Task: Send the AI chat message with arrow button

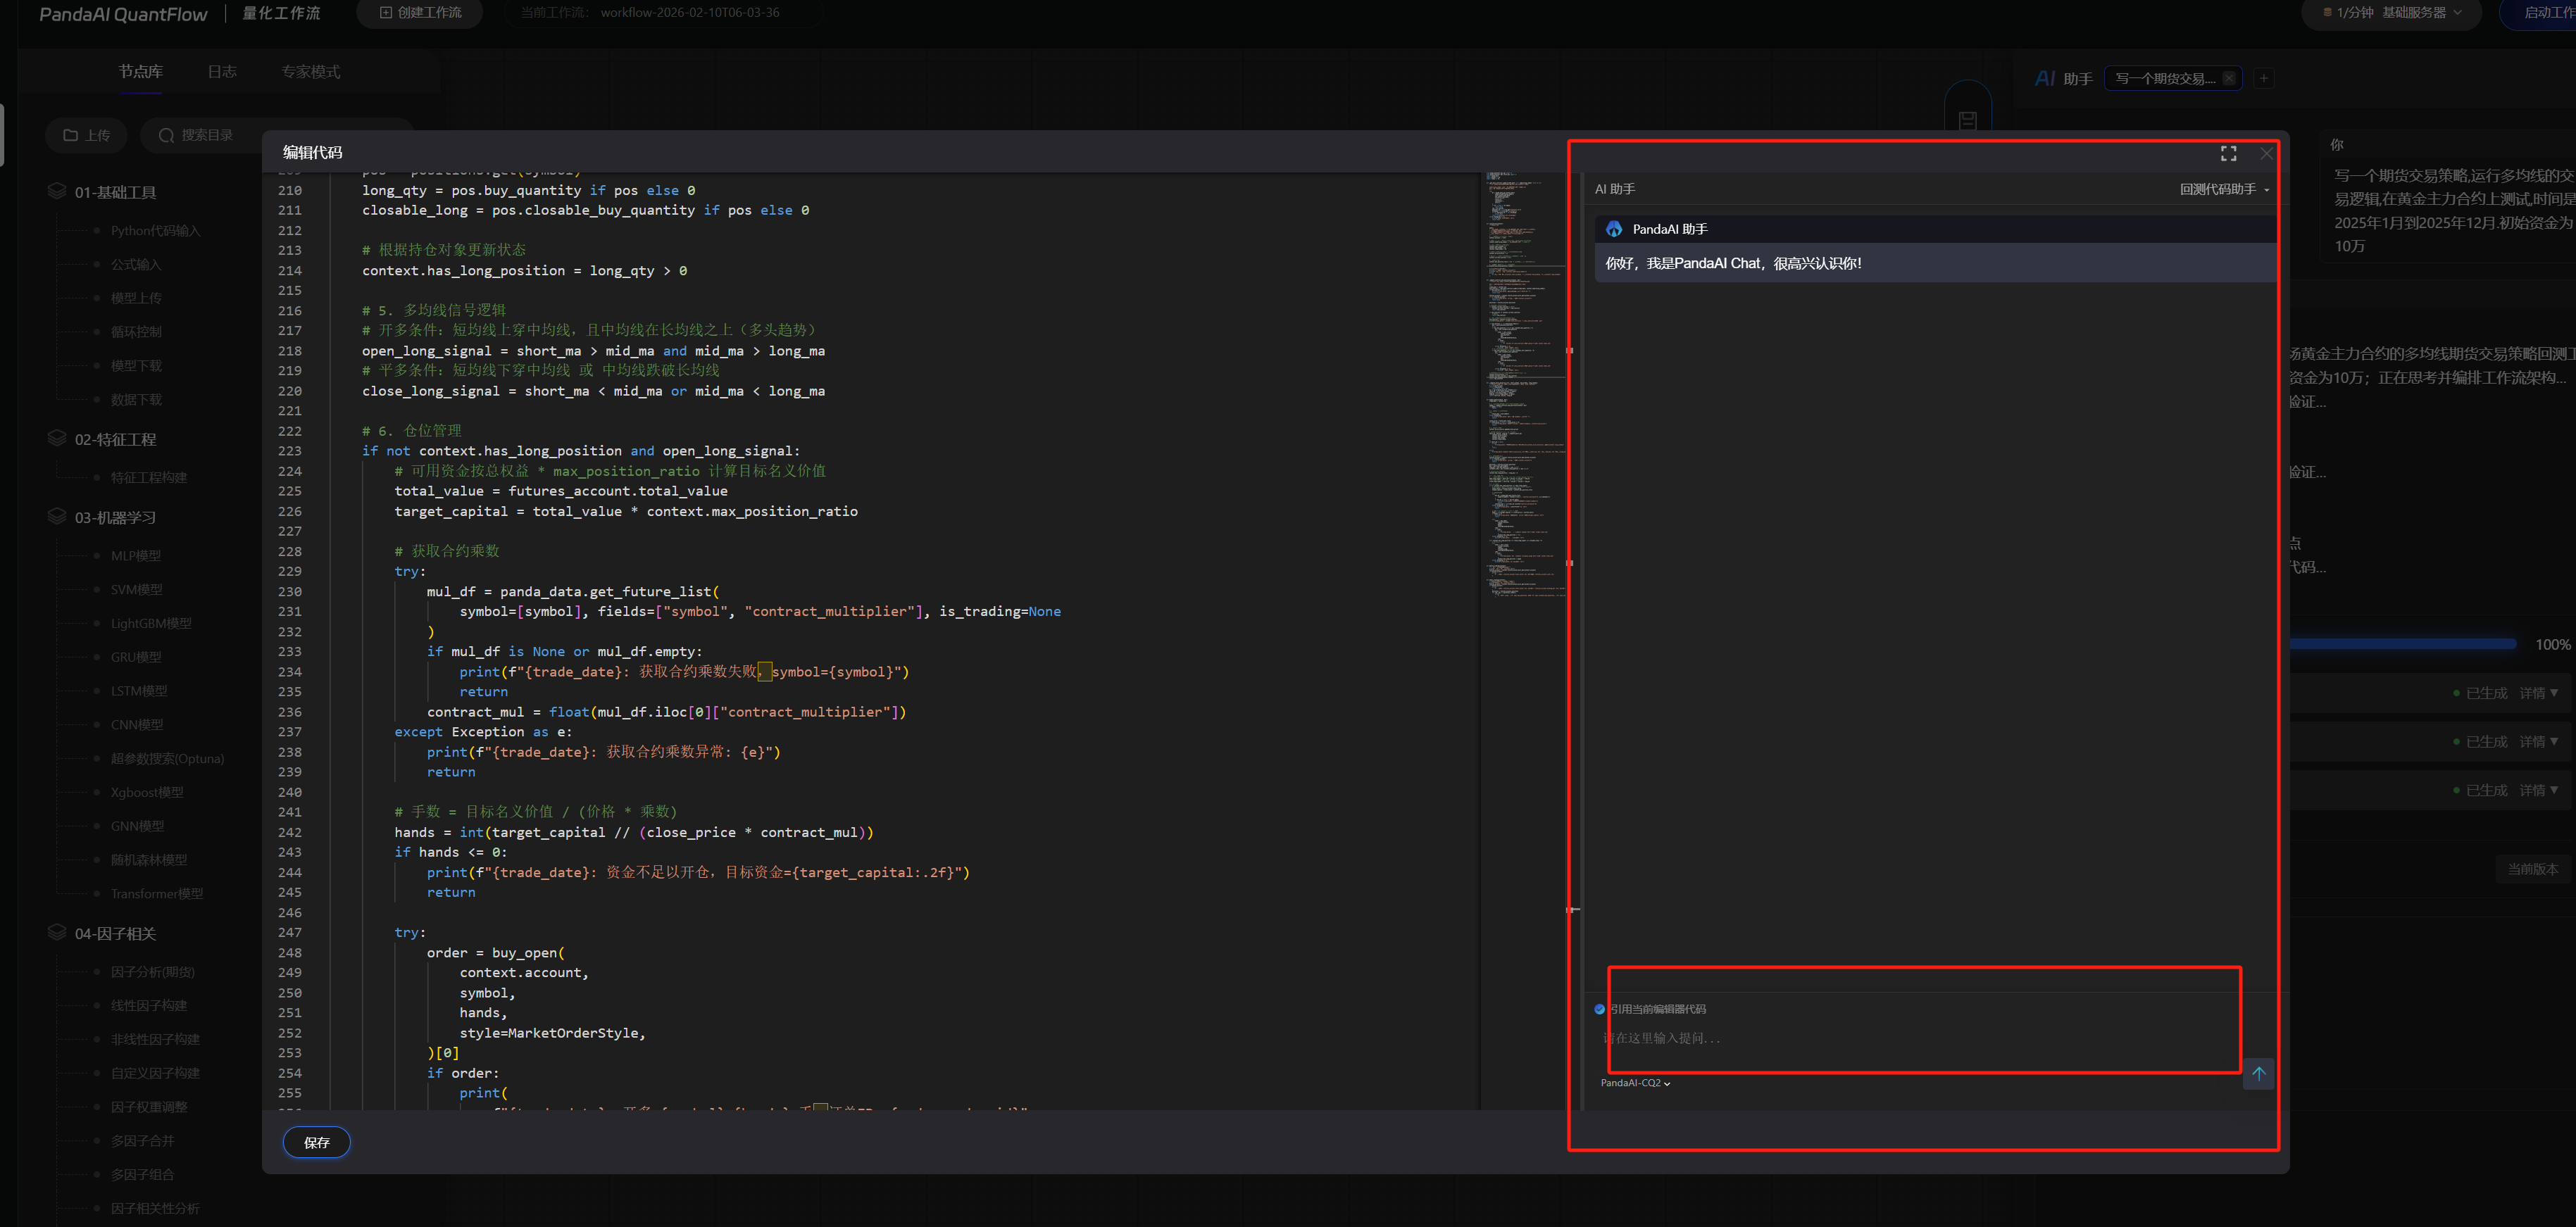Action: 2258,1074
